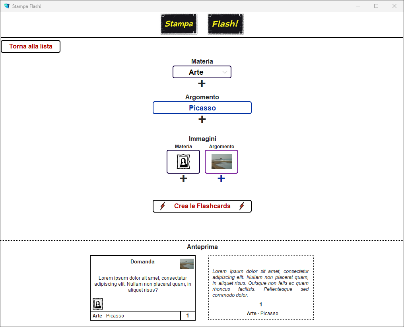The image size is (404, 327).
Task: Click the Argomento field containing Picasso
Action: (202, 108)
